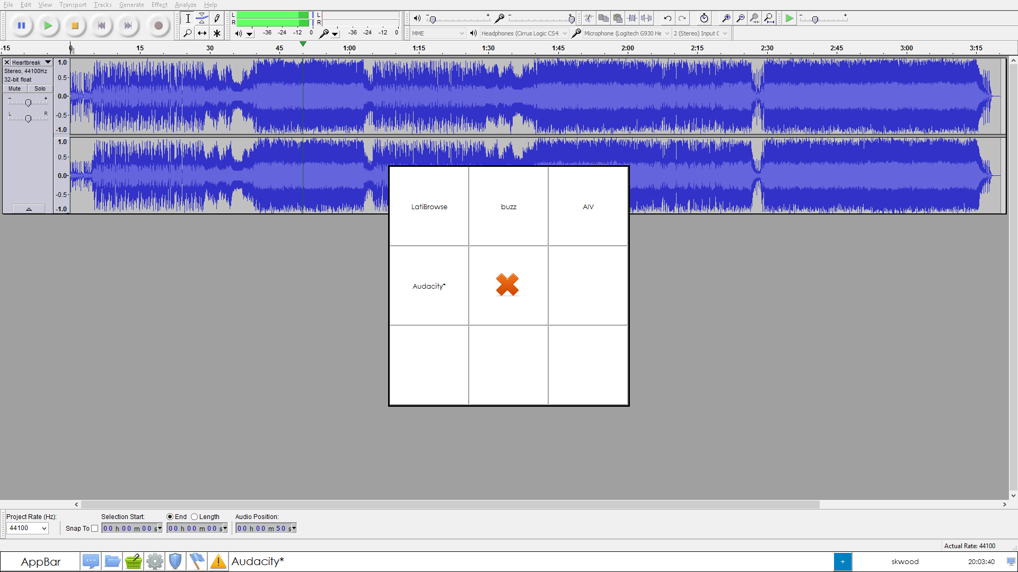The image size is (1018, 572).
Task: Open the Effect menu
Action: point(159,5)
